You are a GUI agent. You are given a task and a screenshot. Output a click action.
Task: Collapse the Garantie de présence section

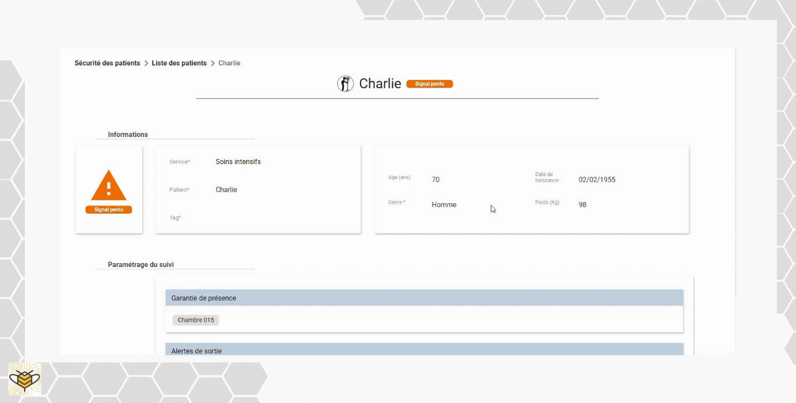(424, 298)
